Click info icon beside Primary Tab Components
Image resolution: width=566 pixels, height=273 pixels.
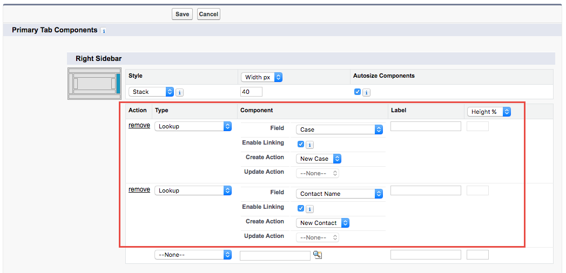pos(104,31)
